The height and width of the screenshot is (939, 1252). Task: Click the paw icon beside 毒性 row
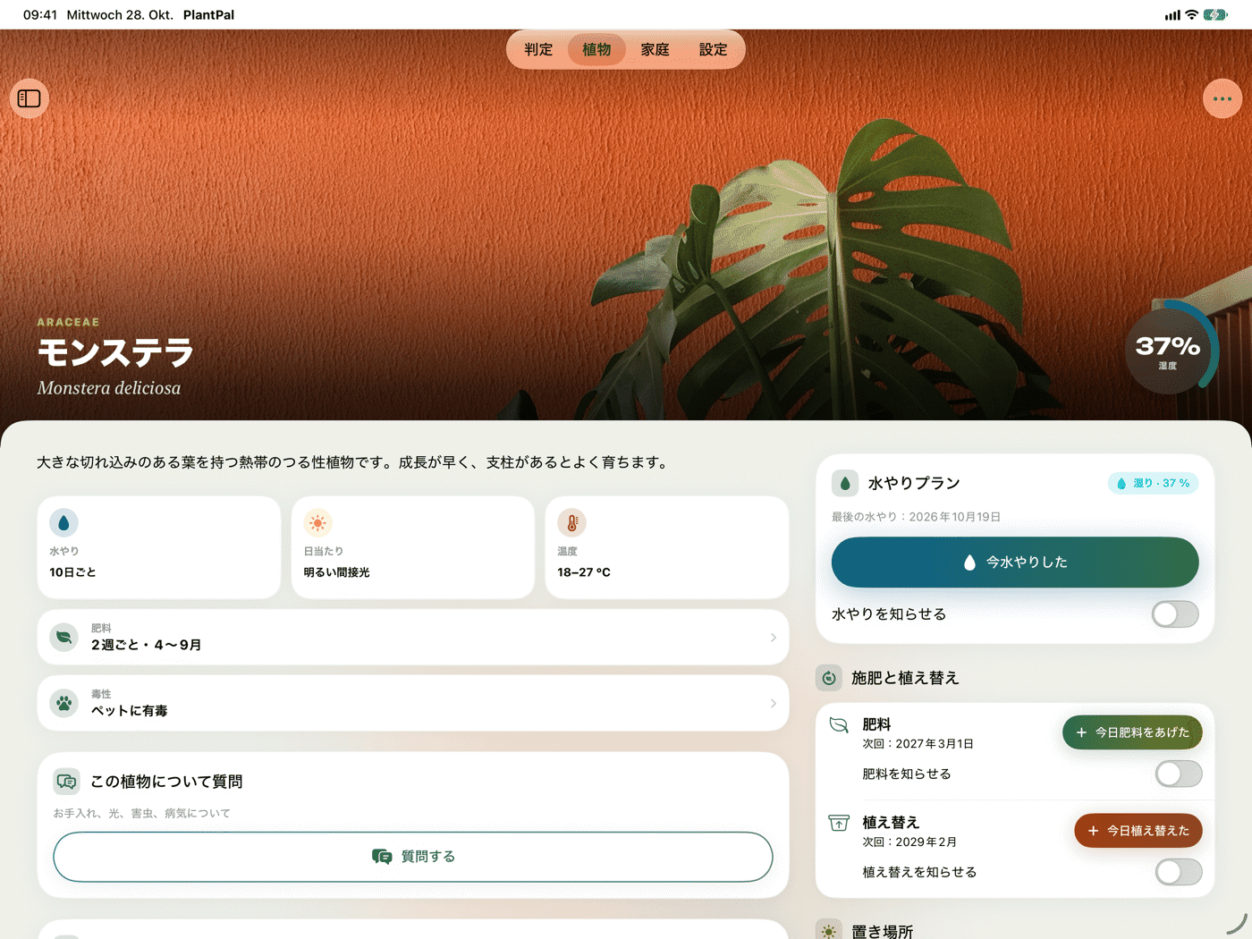[64, 703]
